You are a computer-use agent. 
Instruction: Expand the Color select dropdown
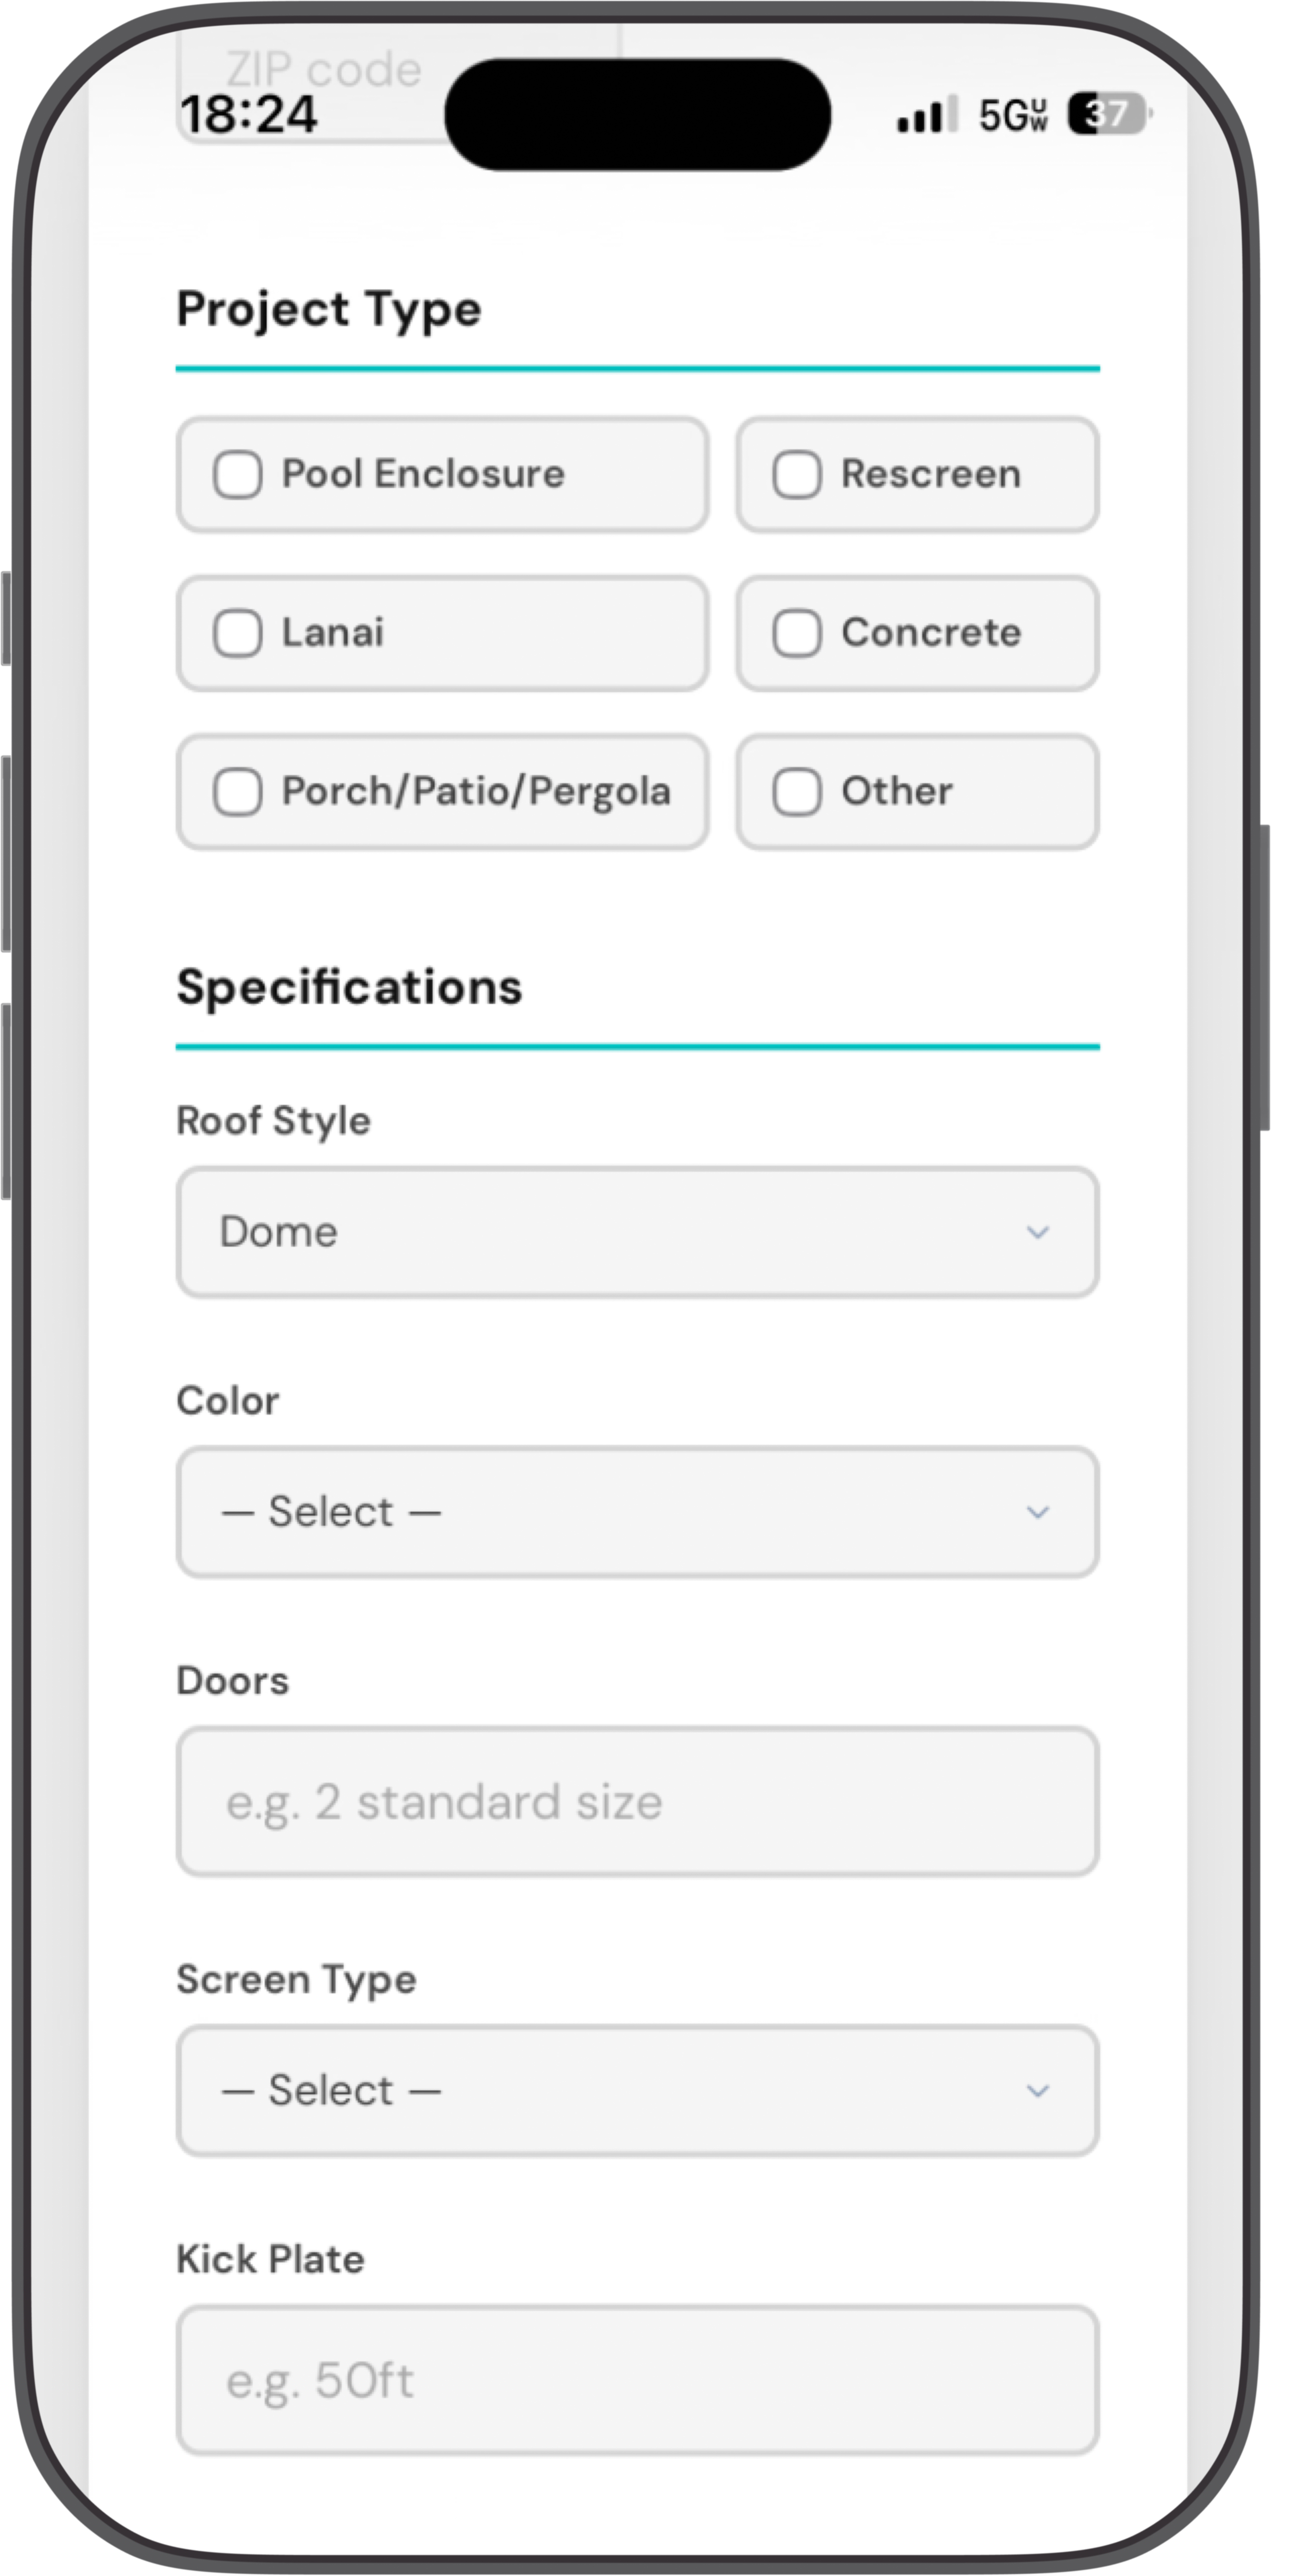click(x=637, y=1511)
